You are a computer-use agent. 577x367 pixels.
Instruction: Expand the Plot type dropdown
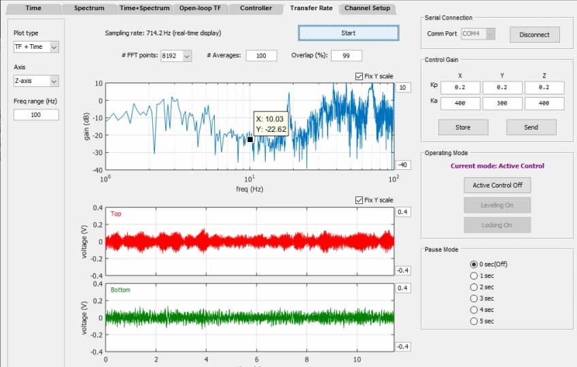point(36,47)
